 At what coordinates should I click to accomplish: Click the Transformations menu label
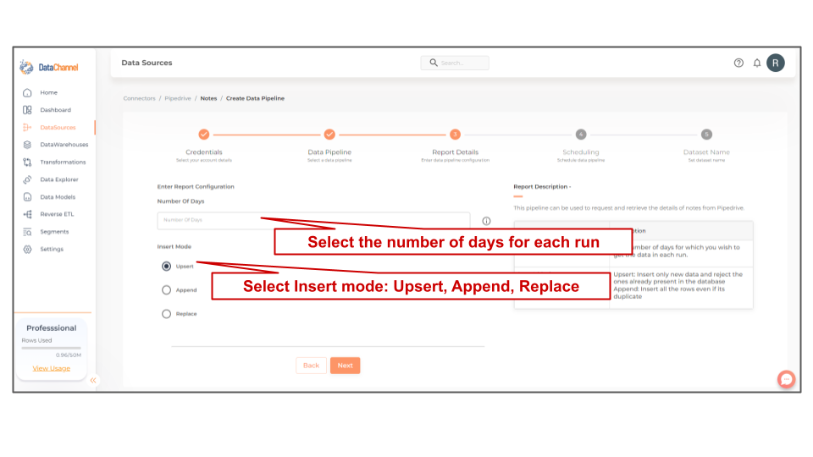[x=63, y=162]
